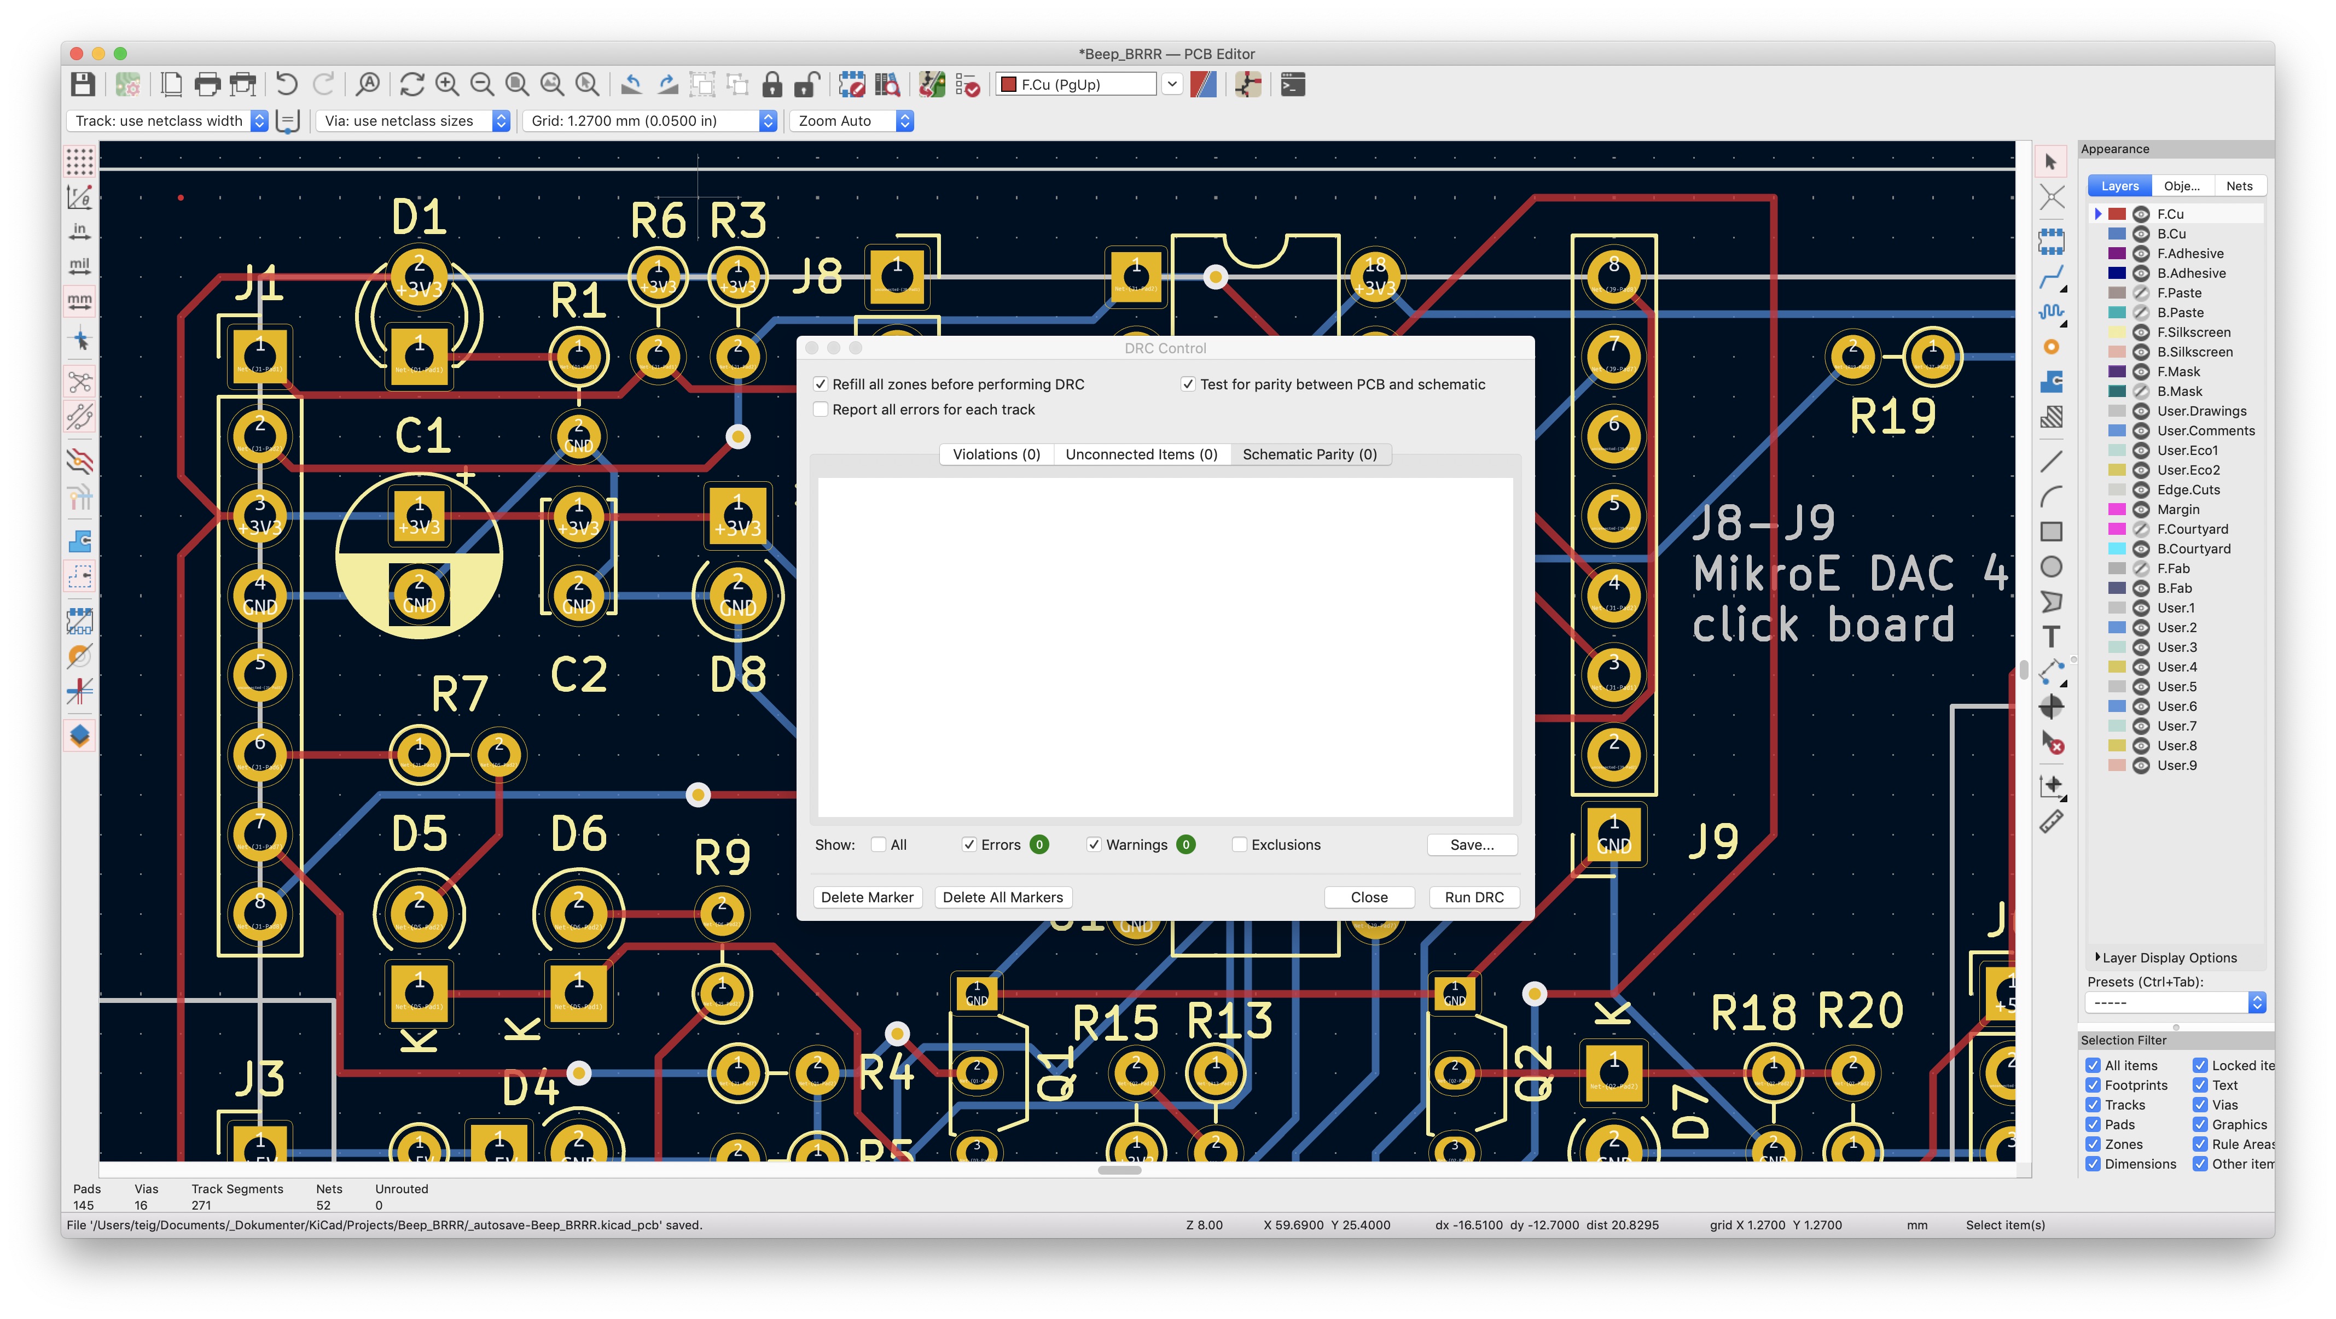Click the Margin layer color swatch
2336x1319 pixels.
[x=2118, y=510]
